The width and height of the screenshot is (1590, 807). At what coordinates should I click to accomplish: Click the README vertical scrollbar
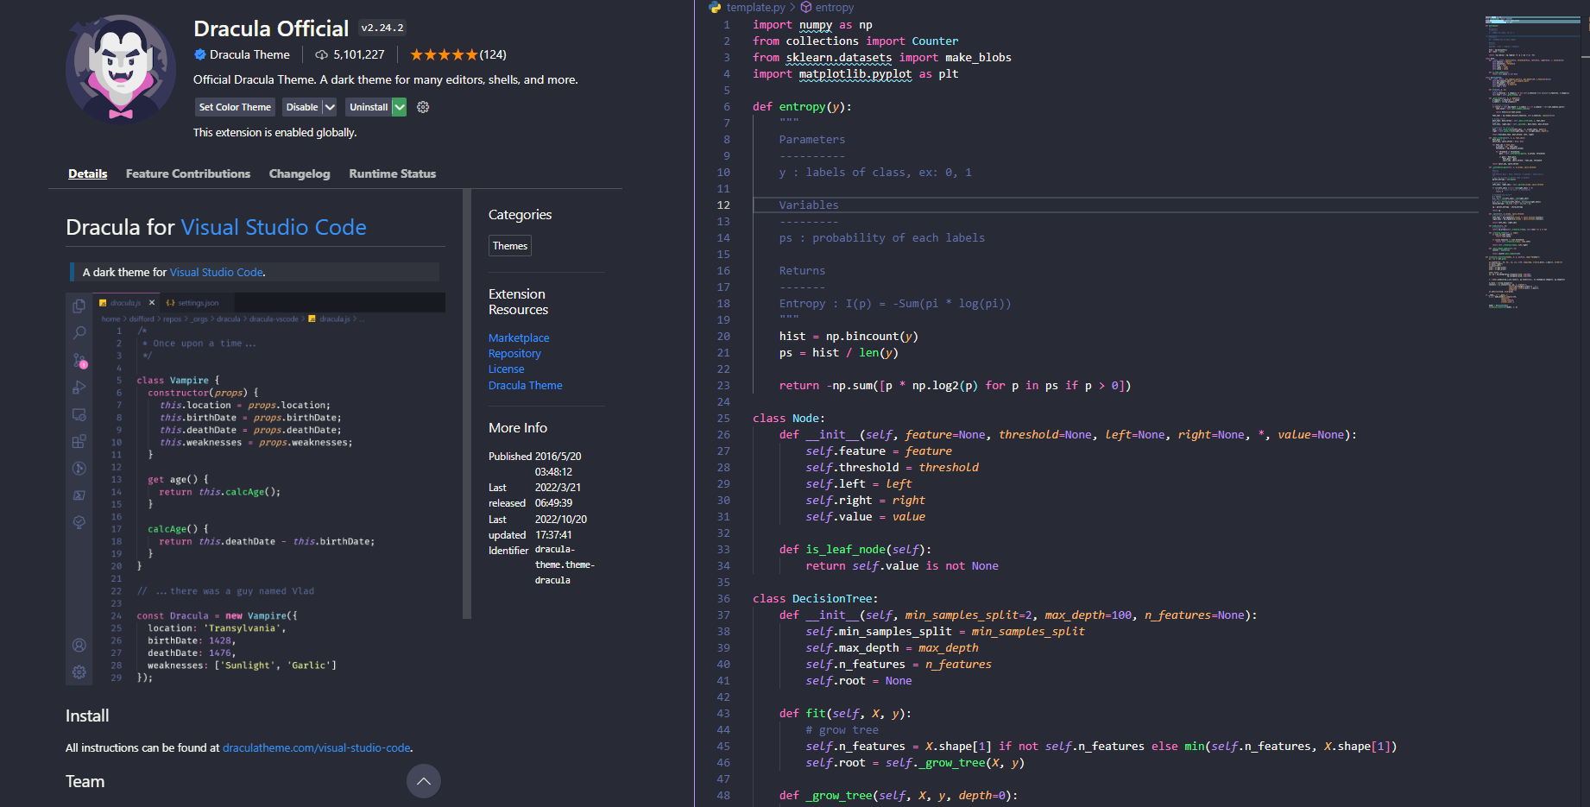467,404
